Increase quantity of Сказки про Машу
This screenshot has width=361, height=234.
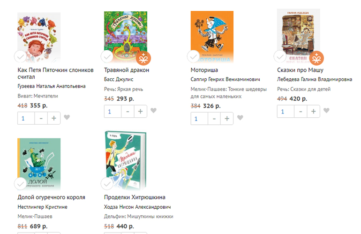pyautogui.click(x=314, y=112)
